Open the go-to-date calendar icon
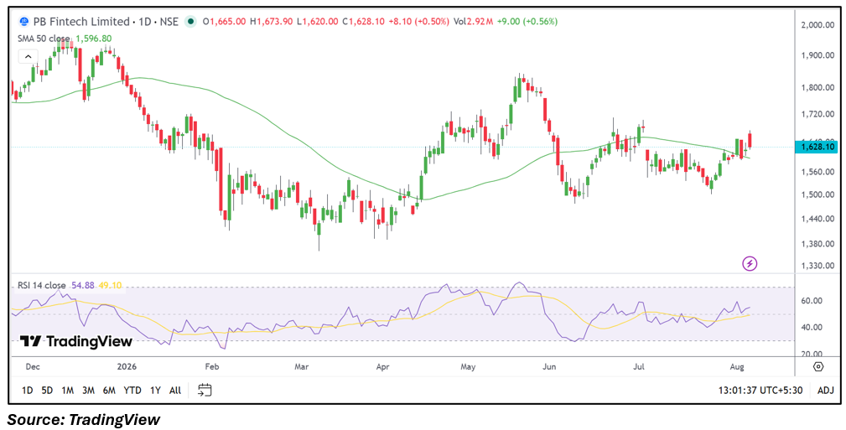Screen dimensions: 846x430 [x=205, y=390]
